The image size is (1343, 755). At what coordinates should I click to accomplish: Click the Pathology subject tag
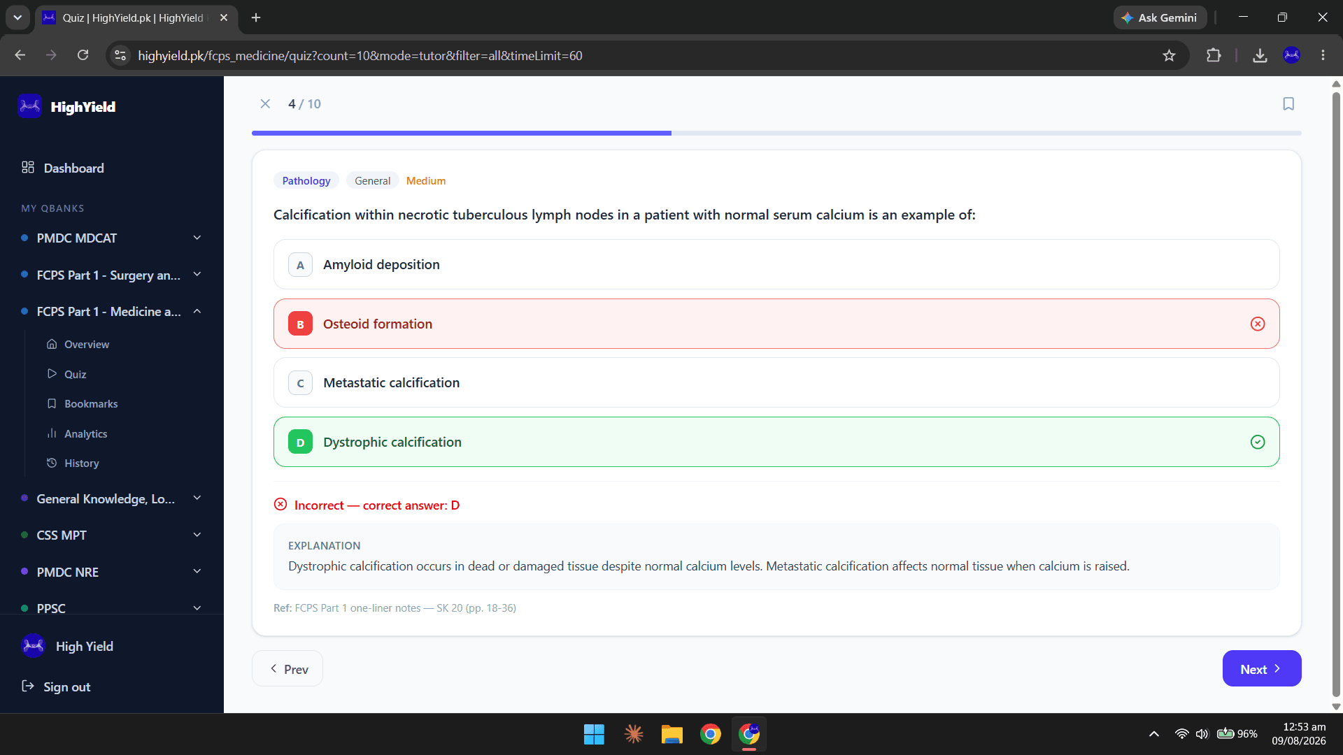(306, 180)
